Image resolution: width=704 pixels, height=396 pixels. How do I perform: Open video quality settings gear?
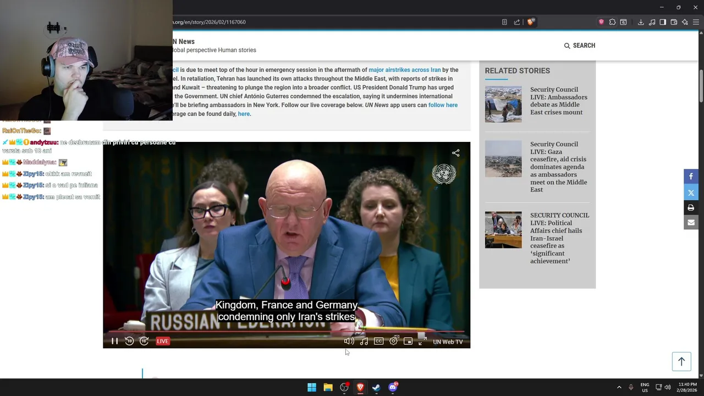click(393, 341)
